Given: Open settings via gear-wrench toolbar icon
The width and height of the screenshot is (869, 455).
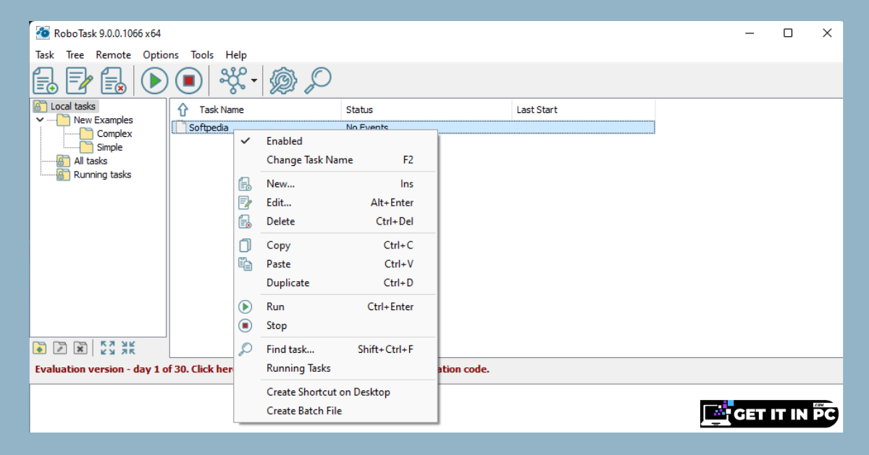Looking at the screenshot, I should pyautogui.click(x=283, y=80).
